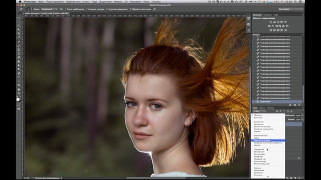321x180 pixels.
Task: Open the 'Фильтр' menu
Action: pyautogui.click(x=118, y=1)
